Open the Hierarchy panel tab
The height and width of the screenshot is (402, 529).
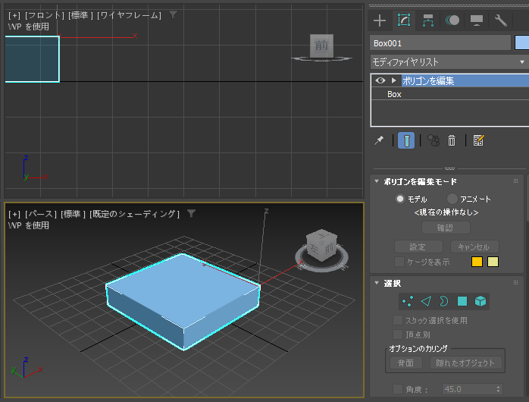428,20
